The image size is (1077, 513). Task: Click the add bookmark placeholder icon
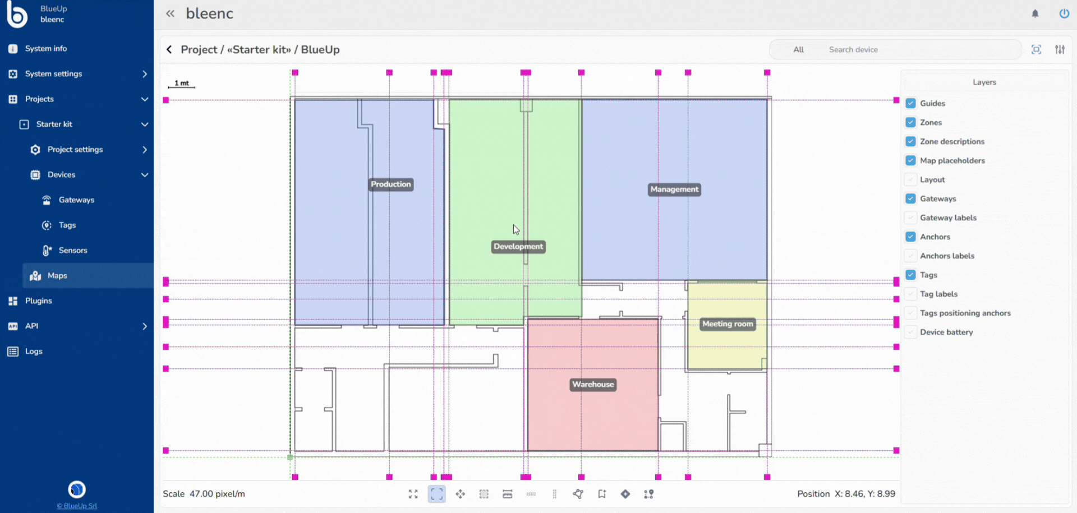tap(602, 494)
